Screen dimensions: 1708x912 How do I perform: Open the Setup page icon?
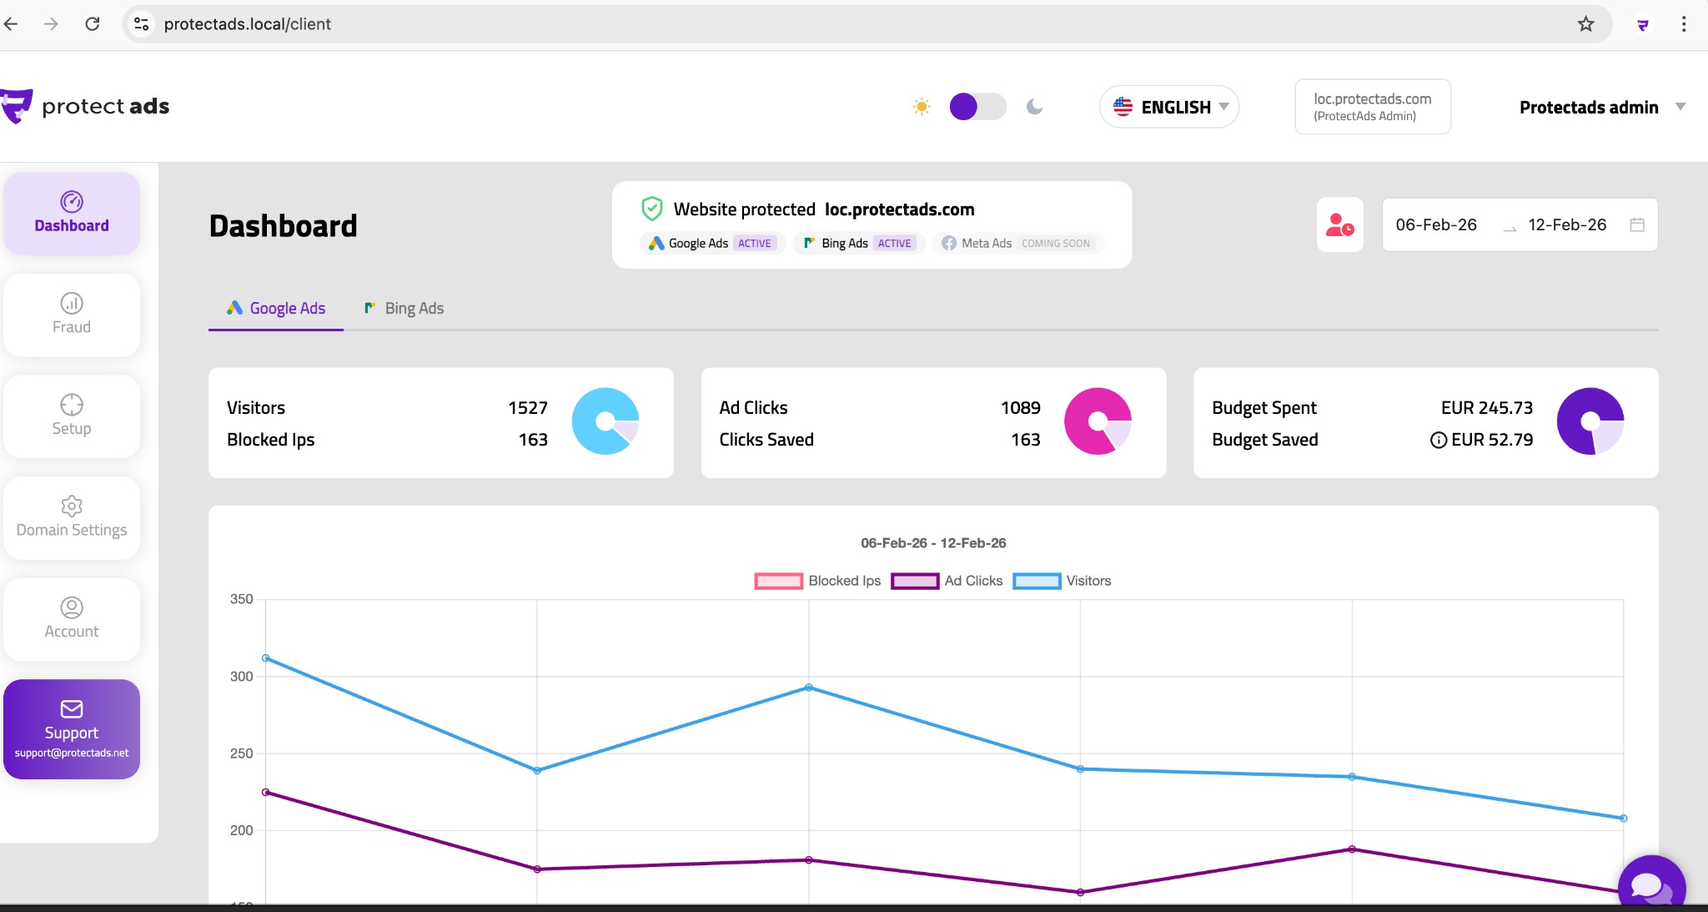coord(71,416)
